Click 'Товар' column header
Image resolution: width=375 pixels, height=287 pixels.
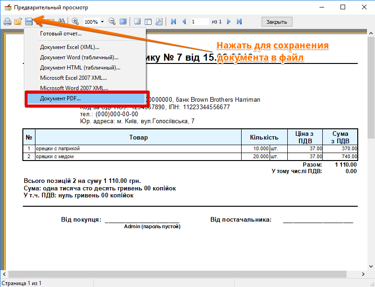click(x=138, y=137)
